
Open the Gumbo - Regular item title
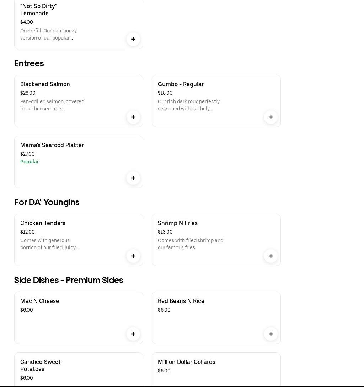tap(181, 84)
